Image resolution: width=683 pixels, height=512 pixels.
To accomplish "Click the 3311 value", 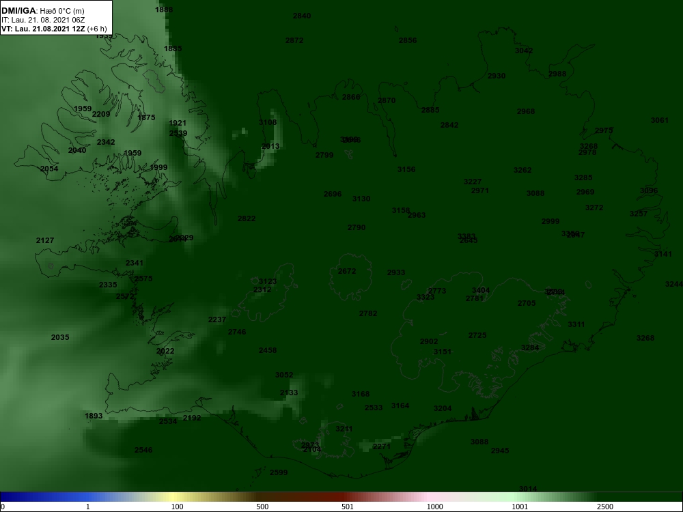I will coord(576,324).
